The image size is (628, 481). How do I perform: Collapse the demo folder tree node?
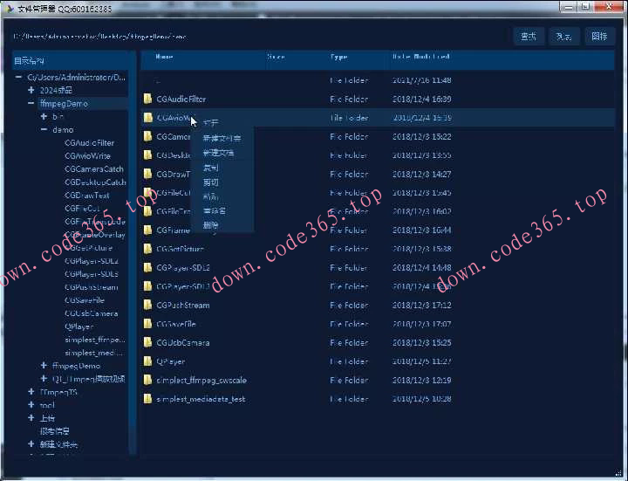coord(44,130)
